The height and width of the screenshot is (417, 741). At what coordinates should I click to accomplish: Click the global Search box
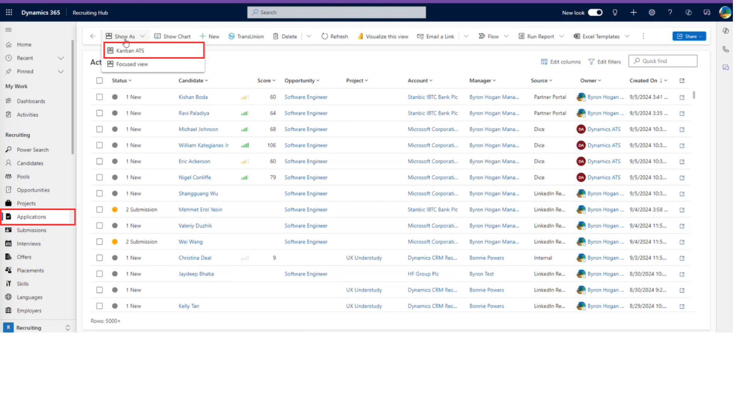[x=337, y=12]
